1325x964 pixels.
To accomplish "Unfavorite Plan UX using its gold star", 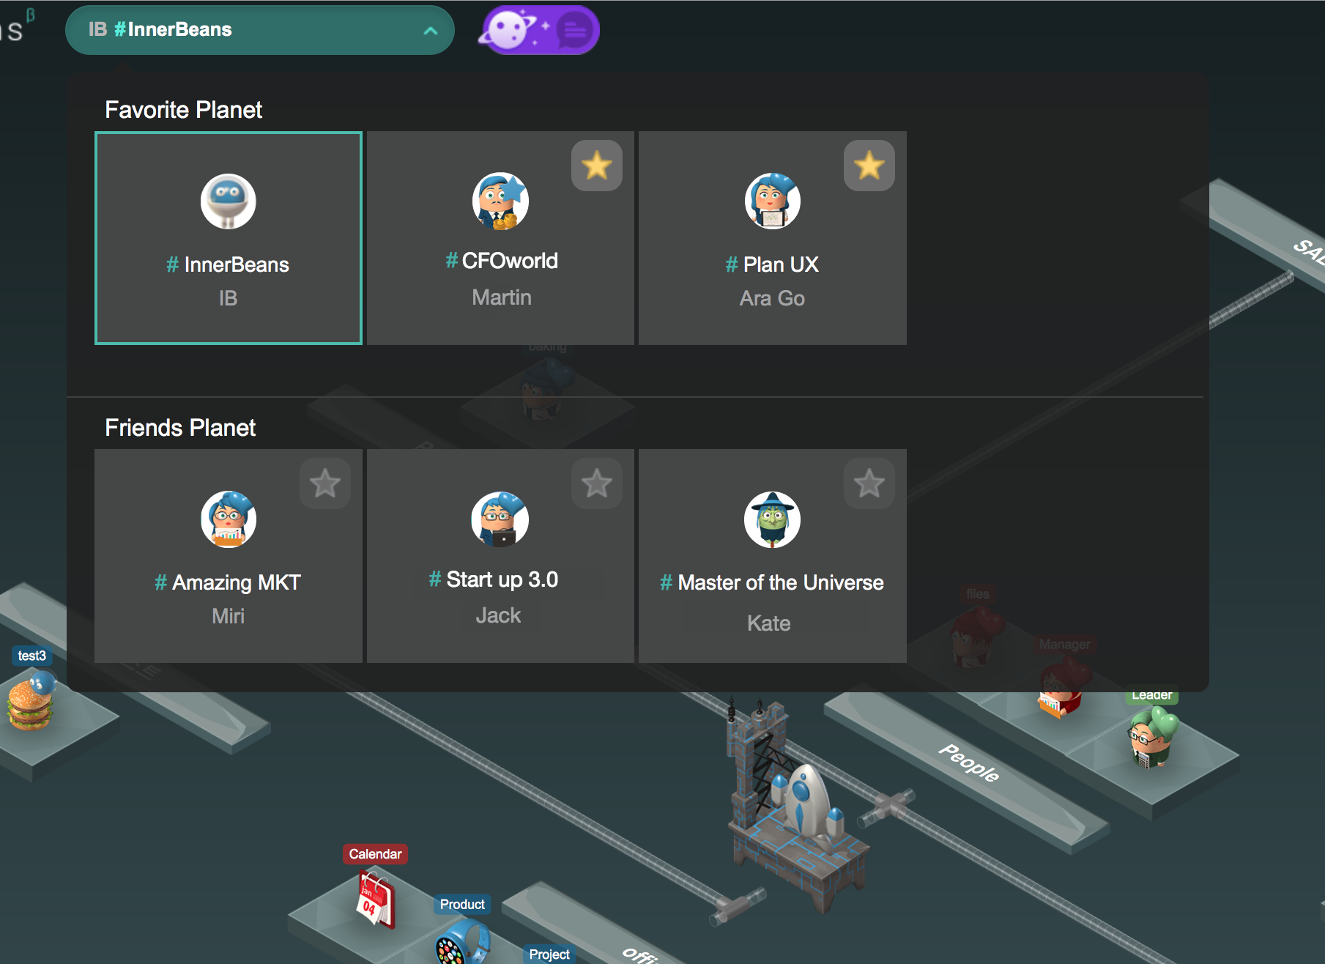I will (869, 166).
